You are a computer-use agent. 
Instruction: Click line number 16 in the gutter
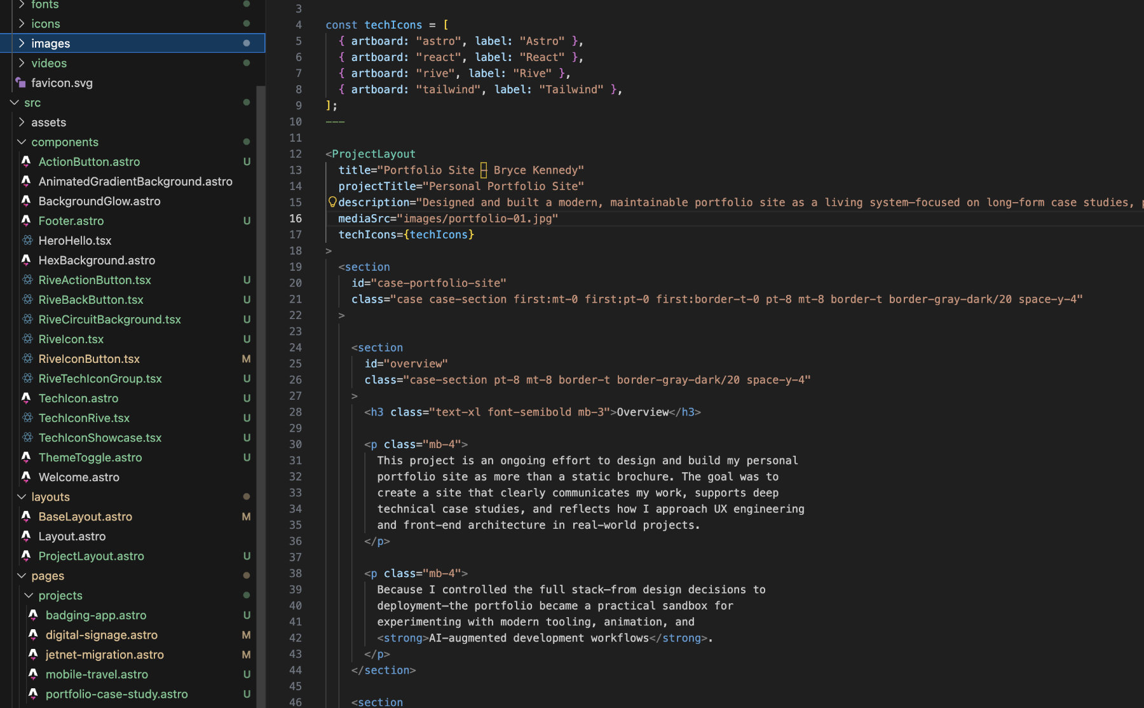point(296,219)
